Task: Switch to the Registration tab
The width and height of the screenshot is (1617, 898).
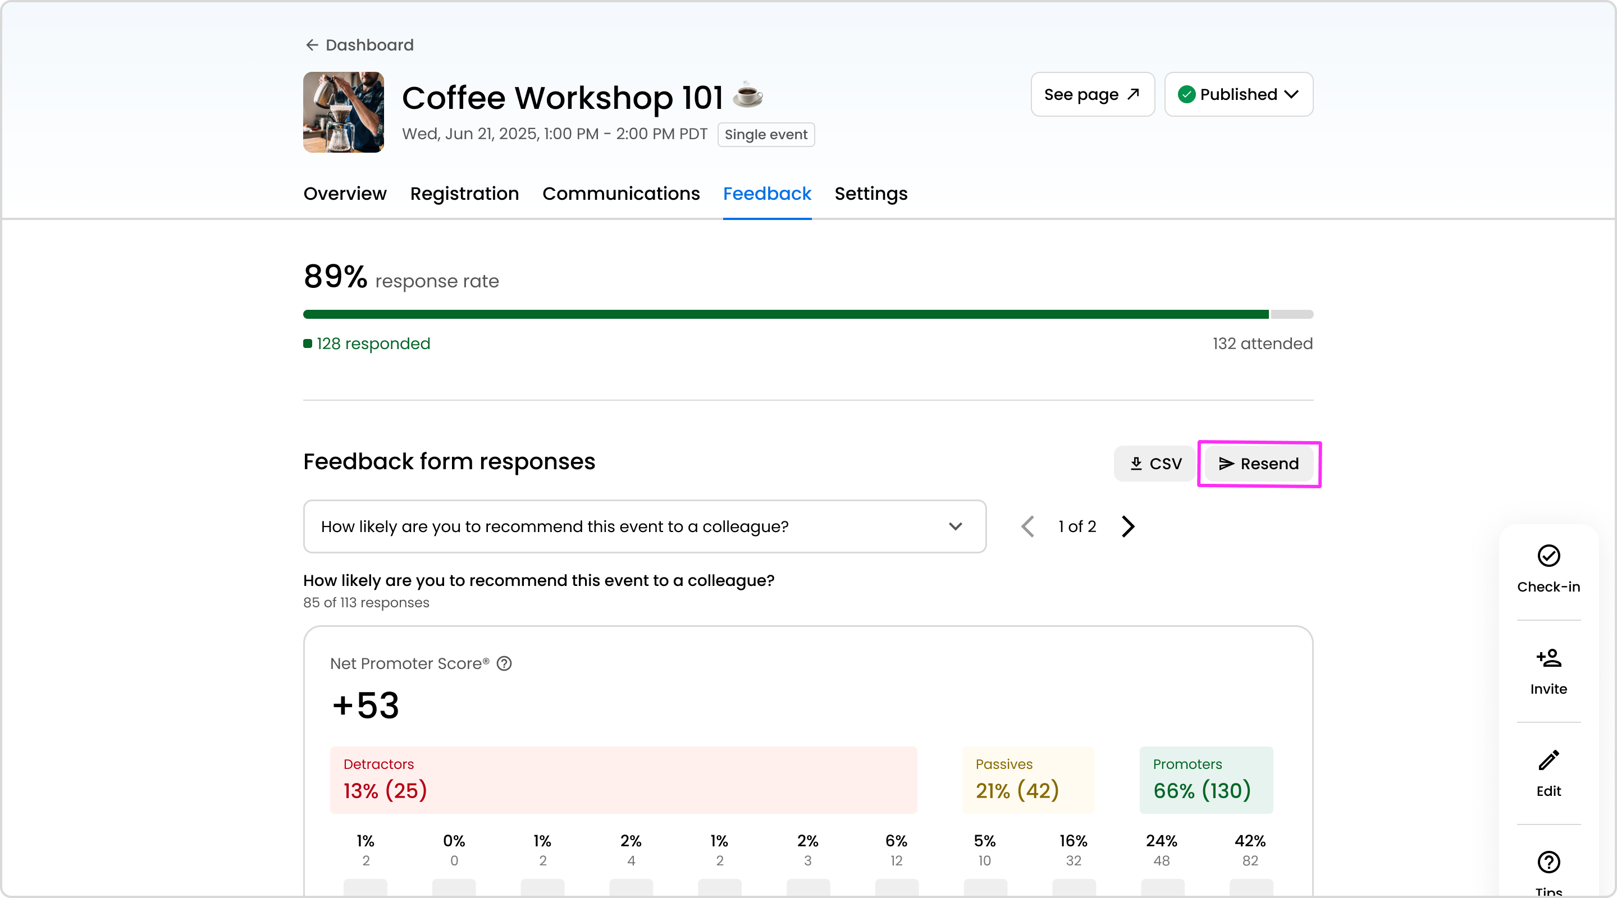Action: pyautogui.click(x=464, y=194)
